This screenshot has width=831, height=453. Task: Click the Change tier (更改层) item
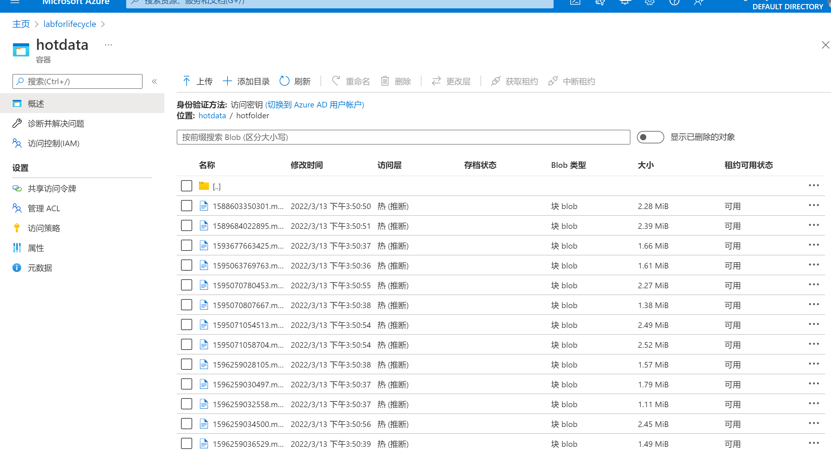[451, 81]
